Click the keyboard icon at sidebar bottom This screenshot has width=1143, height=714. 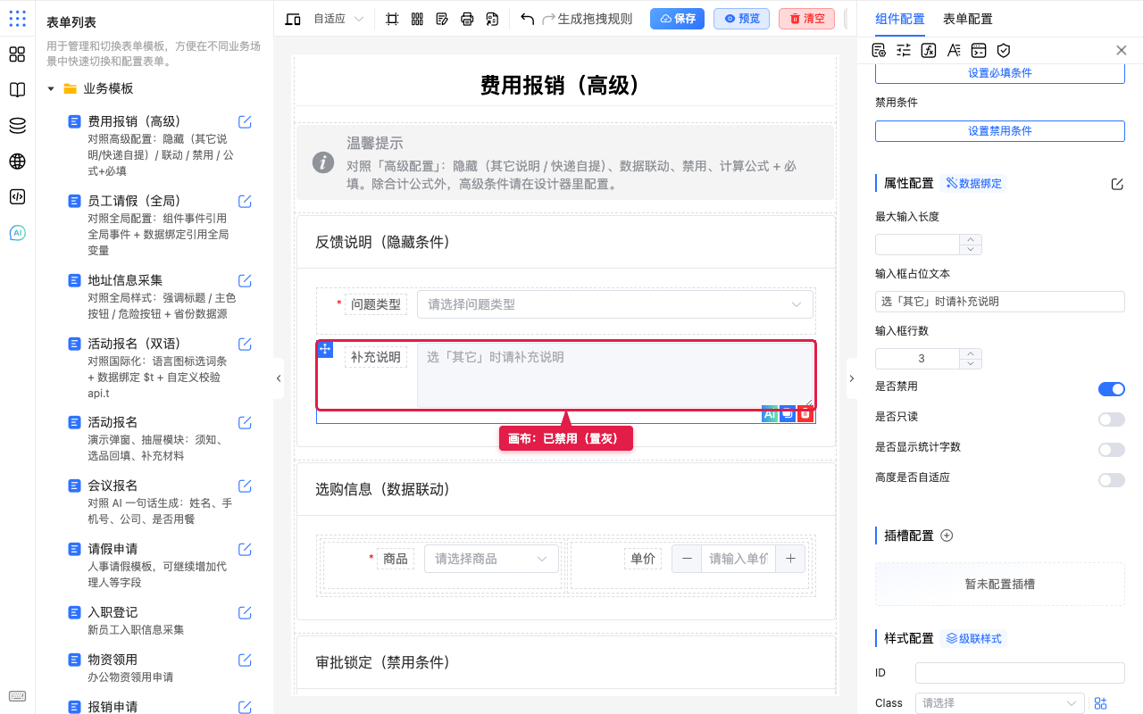(x=17, y=697)
